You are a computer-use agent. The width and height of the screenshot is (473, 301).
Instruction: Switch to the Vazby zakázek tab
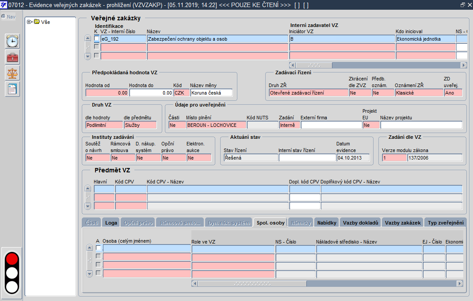[x=403, y=223]
